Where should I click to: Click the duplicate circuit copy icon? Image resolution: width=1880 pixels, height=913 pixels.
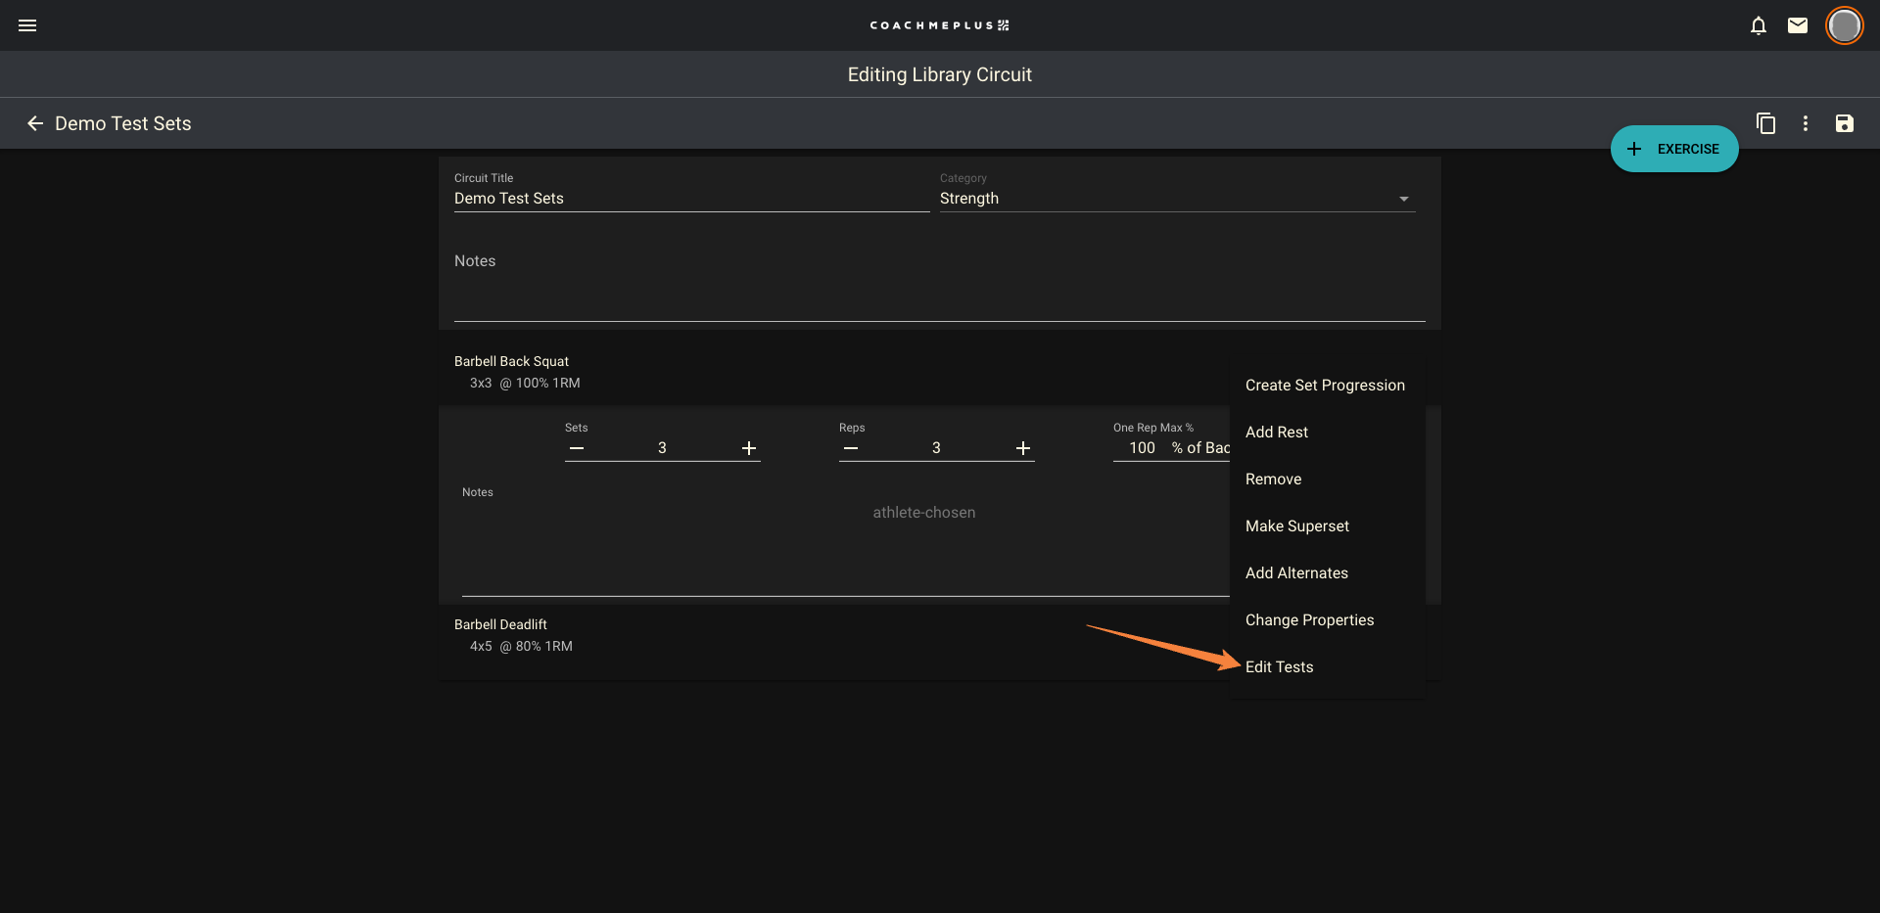click(1765, 123)
